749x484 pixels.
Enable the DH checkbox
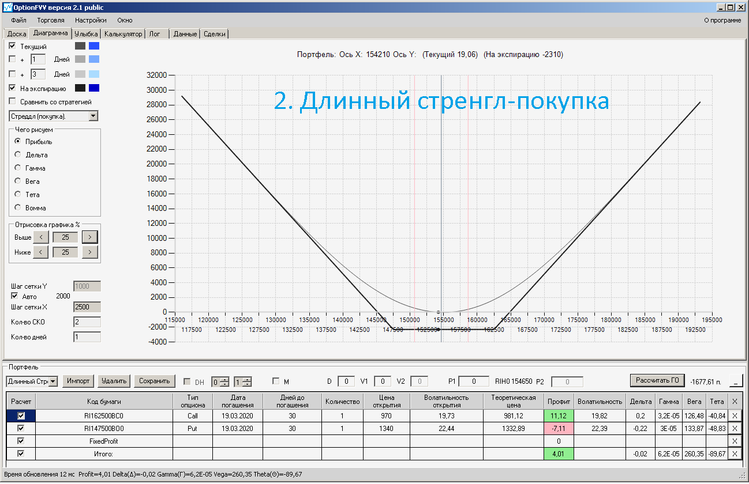pos(187,381)
